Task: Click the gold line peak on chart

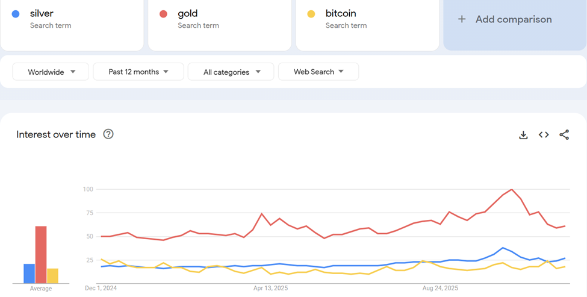Action: tap(512, 190)
